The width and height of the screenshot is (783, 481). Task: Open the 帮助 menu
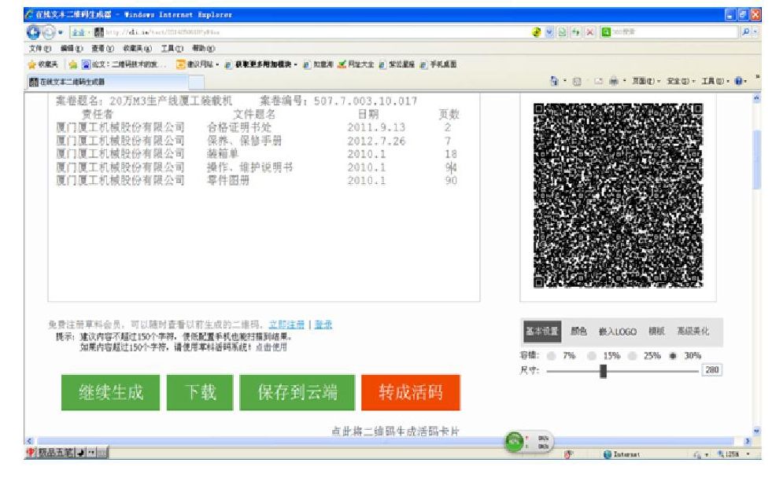[203, 49]
